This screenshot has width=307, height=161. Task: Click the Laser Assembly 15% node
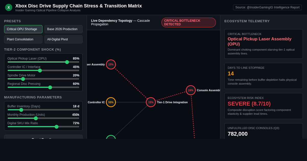pos(111,64)
